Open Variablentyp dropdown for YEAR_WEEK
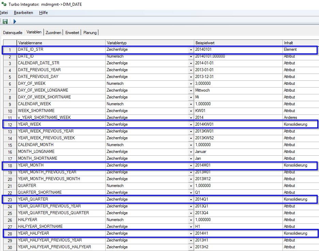319x251 pixels. (191, 124)
